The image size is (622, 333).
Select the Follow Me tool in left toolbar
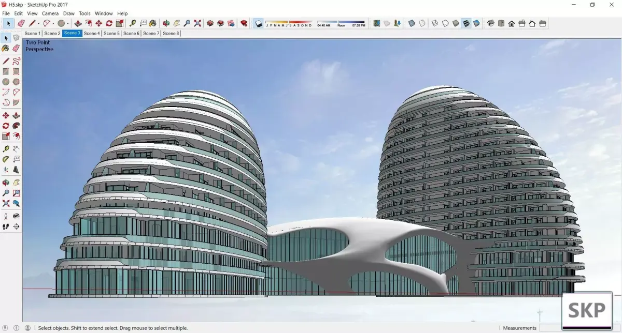pos(16,126)
